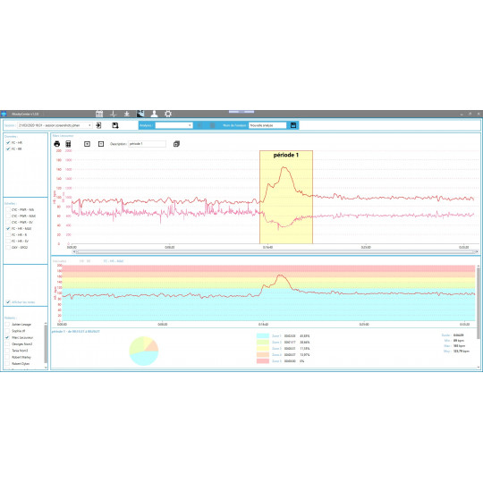Click the Intervalles label above zones chart
483x483 pixels.
coord(59,261)
